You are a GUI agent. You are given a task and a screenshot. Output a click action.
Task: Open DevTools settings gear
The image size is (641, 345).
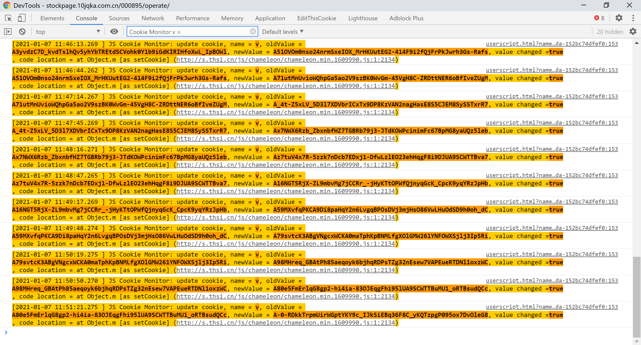(619, 18)
